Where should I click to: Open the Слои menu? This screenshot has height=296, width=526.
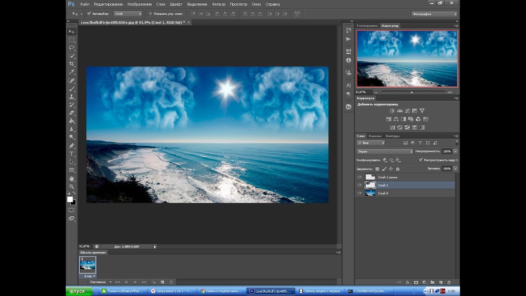coord(161,4)
